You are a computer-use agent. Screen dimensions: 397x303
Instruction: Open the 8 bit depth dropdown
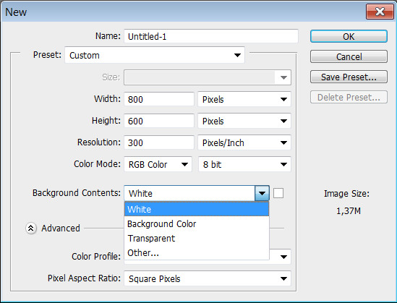(244, 165)
